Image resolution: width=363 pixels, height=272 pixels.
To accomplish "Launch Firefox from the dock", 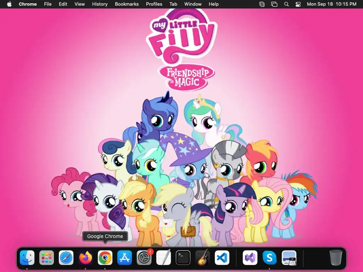I will pyautogui.click(x=85, y=258).
